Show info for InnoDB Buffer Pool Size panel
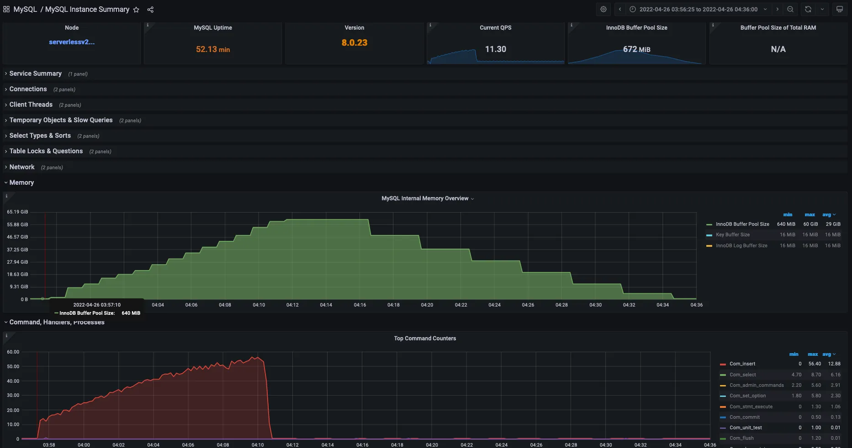The image size is (852, 448). (572, 25)
